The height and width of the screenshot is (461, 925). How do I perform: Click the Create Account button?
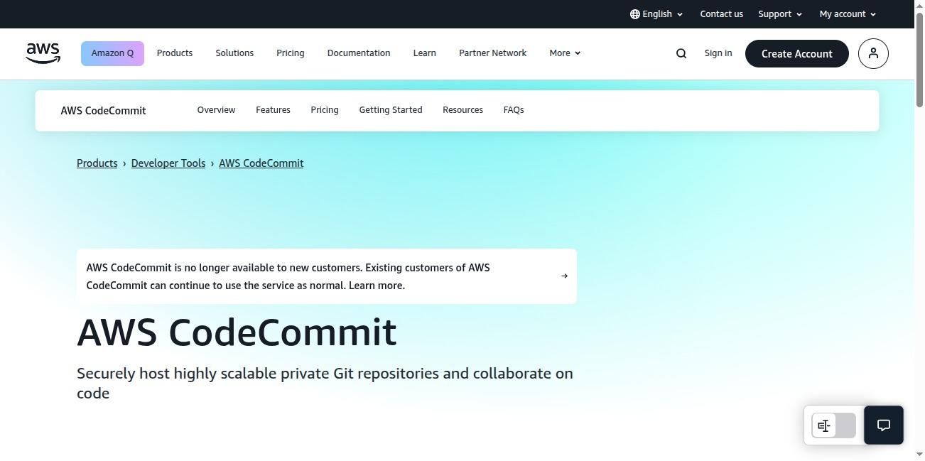click(797, 53)
